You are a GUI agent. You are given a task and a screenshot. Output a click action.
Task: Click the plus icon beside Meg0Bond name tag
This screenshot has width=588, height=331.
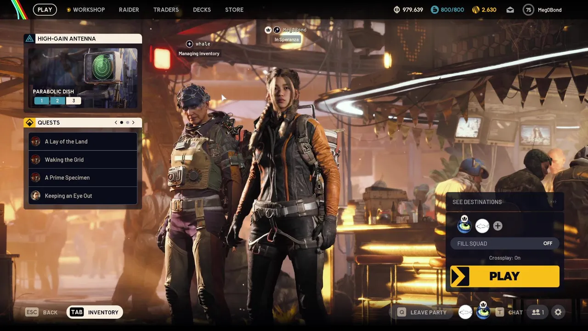[x=277, y=30]
